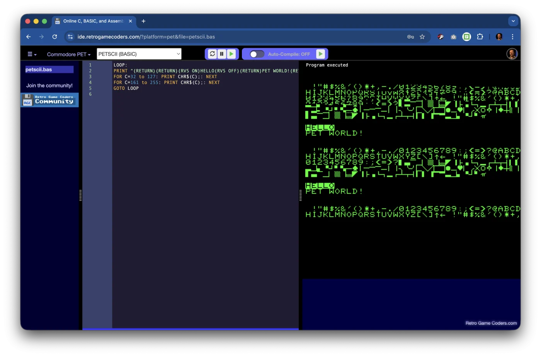Open the green notes extension icon
This screenshot has height=357, width=541.
click(x=467, y=37)
